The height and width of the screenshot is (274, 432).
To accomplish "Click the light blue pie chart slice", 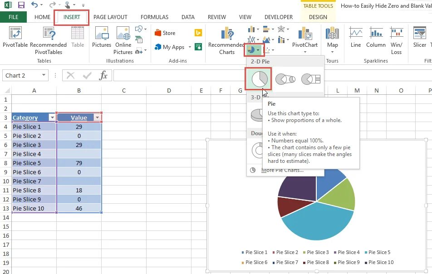I will 317,222.
